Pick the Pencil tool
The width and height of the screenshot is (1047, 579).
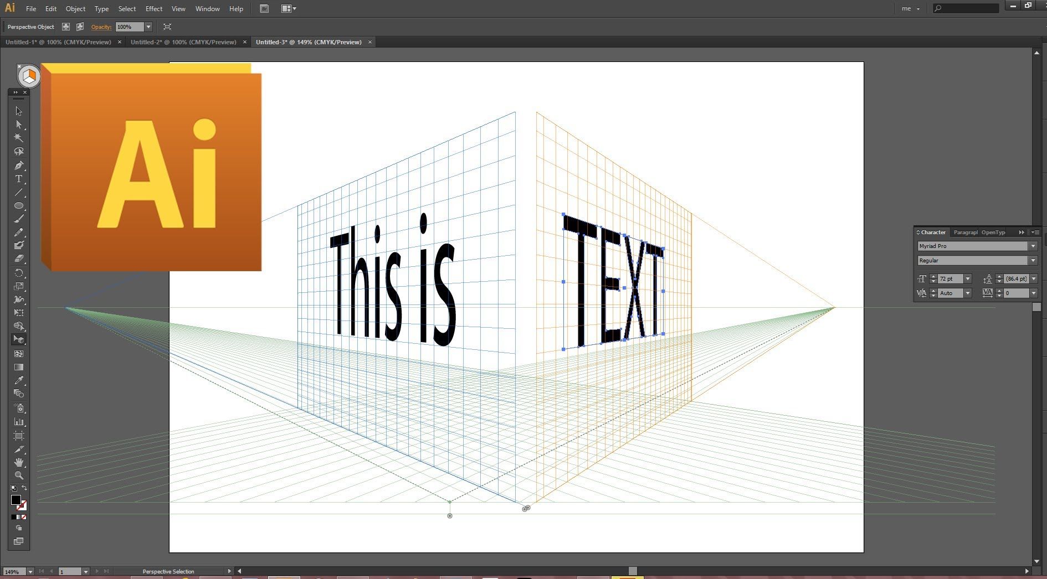point(19,232)
